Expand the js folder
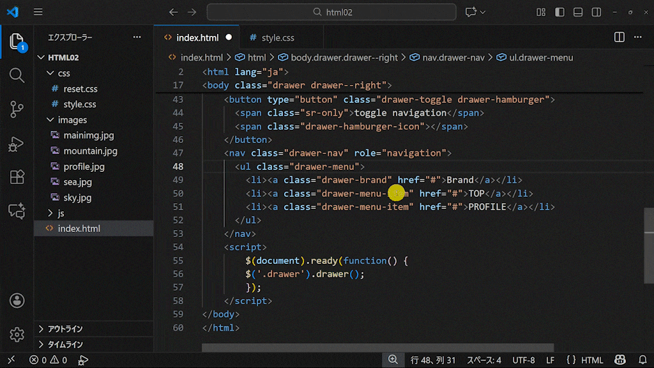This screenshot has height=368, width=654. pos(61,213)
